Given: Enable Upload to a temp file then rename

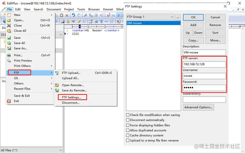Looking at the screenshot, I should pos(128,141).
